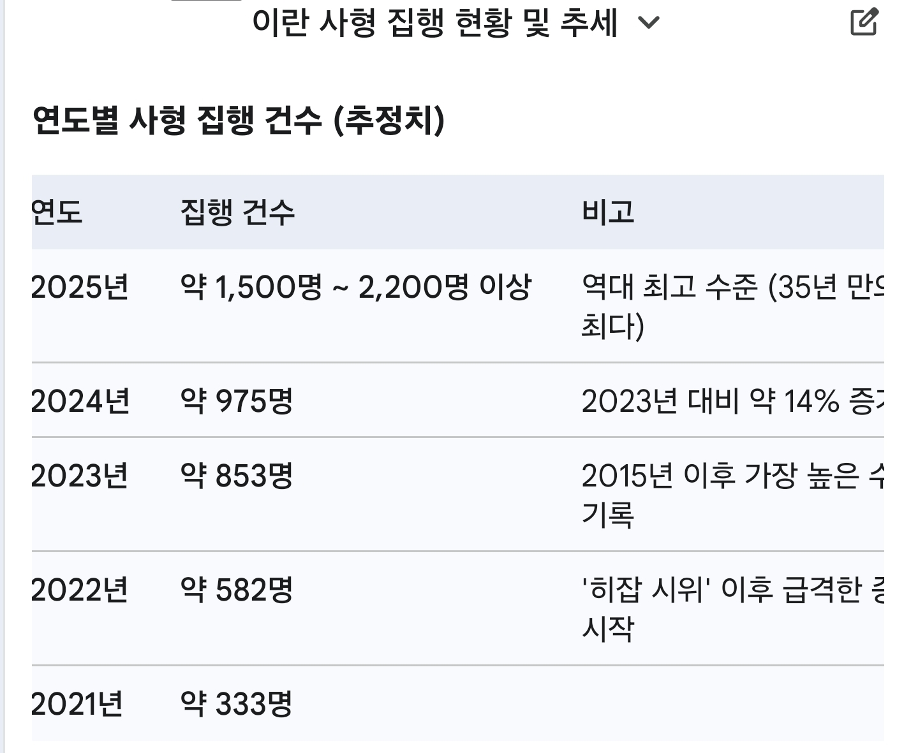The width and height of the screenshot is (911, 753).
Task: Click the '약 333명' cell
Action: (237, 704)
